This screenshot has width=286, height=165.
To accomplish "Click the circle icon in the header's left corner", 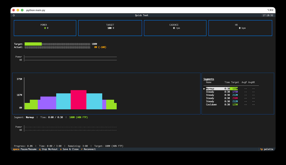I will [x=14, y=15].
